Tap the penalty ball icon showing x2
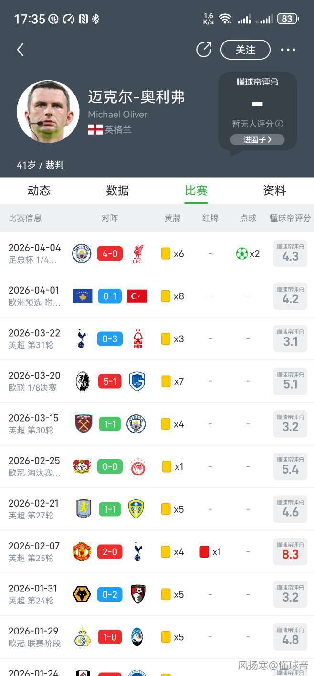The width and height of the screenshot is (314, 676). (x=242, y=253)
